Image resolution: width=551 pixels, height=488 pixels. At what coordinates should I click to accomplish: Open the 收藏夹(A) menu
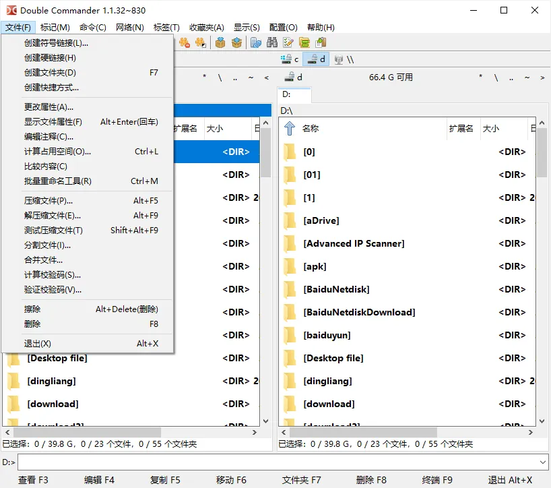pos(207,27)
